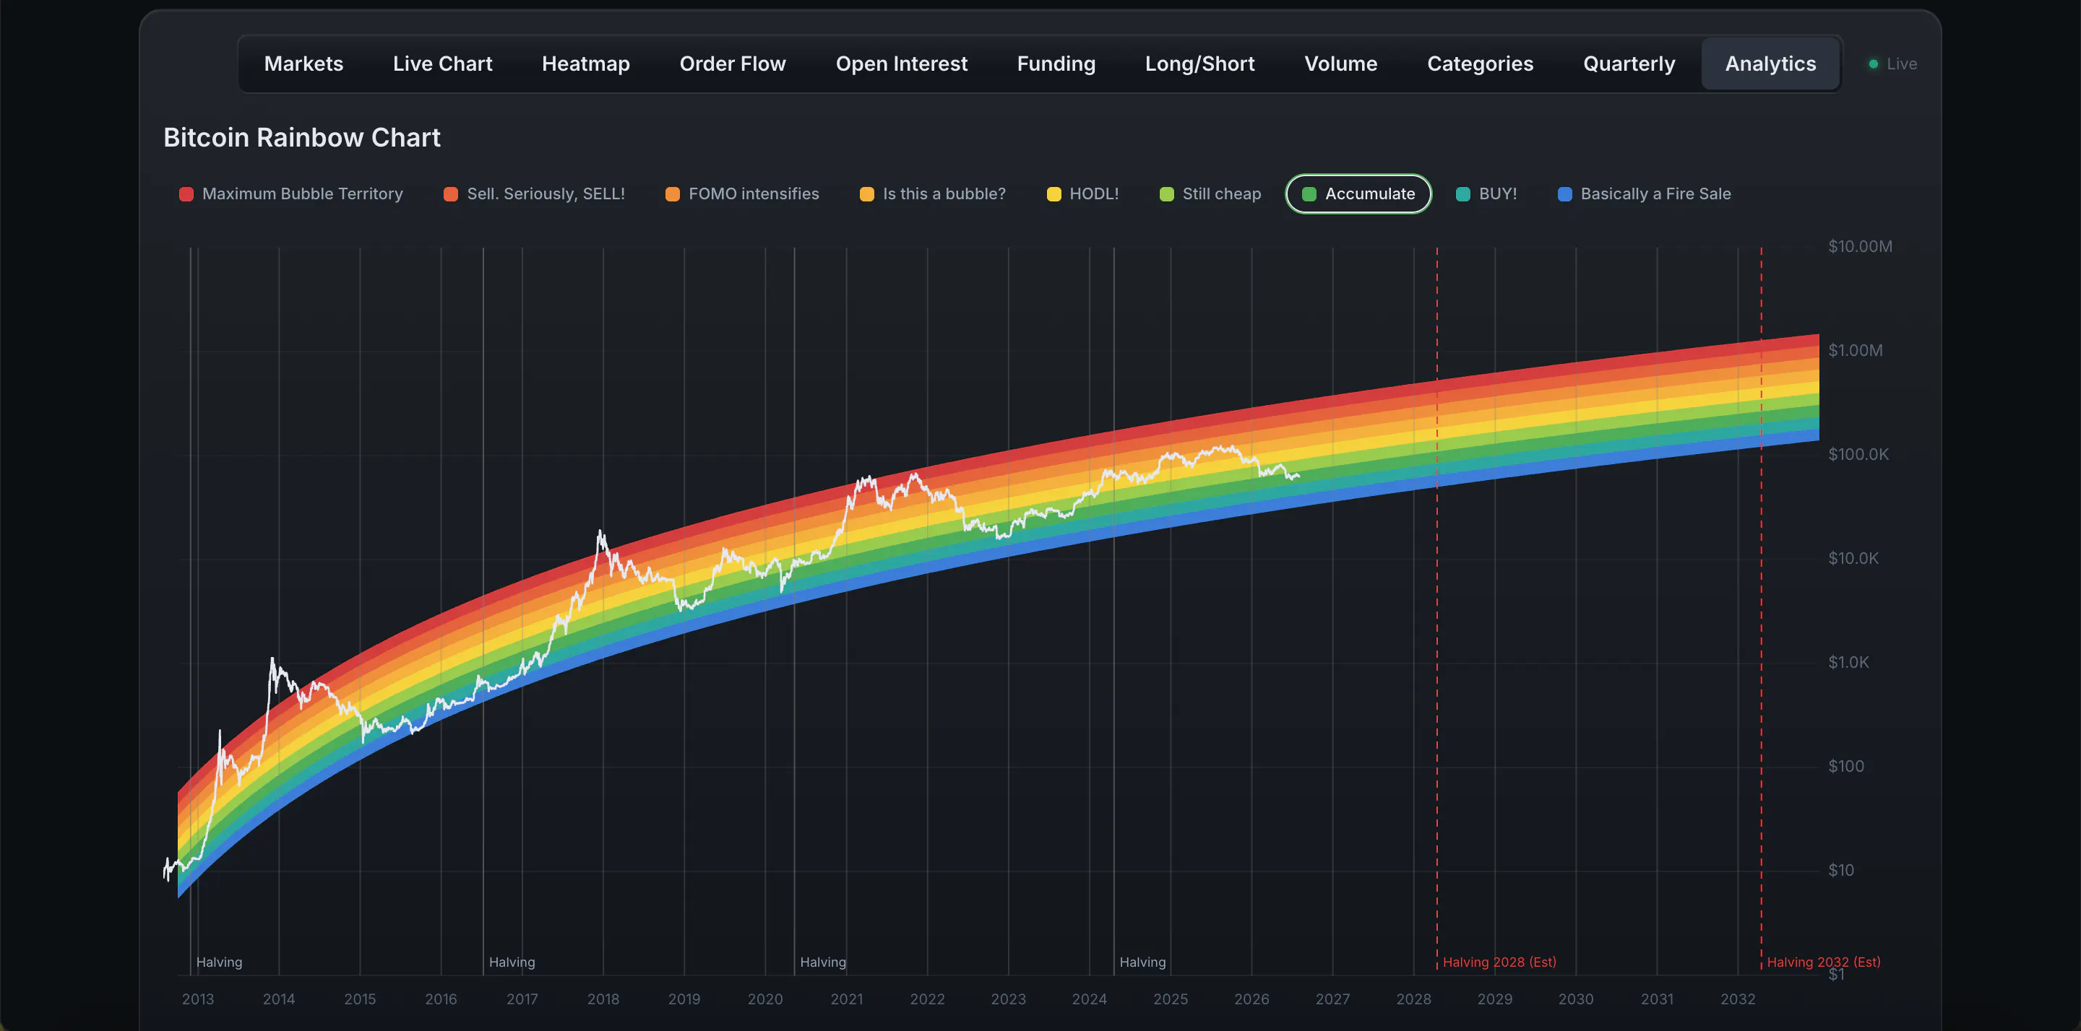The image size is (2081, 1031).
Task: Click the Halving 2032 (Est) marker label
Action: coord(1823,962)
